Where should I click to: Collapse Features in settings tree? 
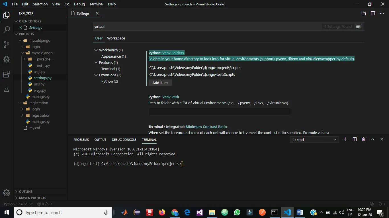point(96,62)
